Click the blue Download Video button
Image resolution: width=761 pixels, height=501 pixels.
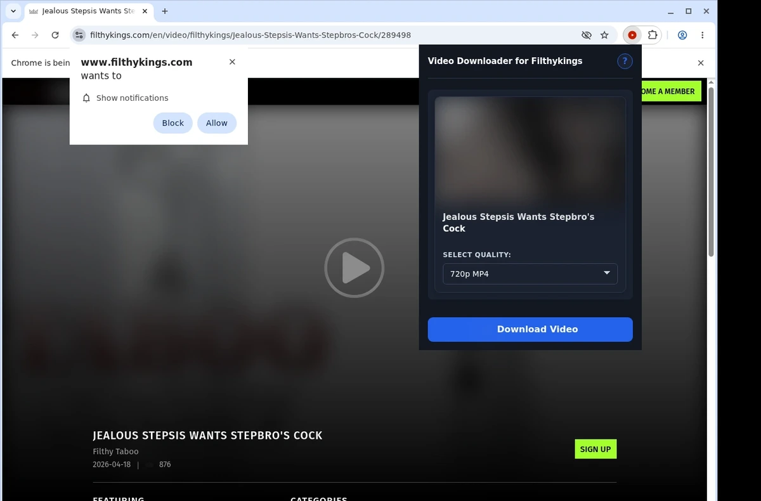pyautogui.click(x=530, y=329)
